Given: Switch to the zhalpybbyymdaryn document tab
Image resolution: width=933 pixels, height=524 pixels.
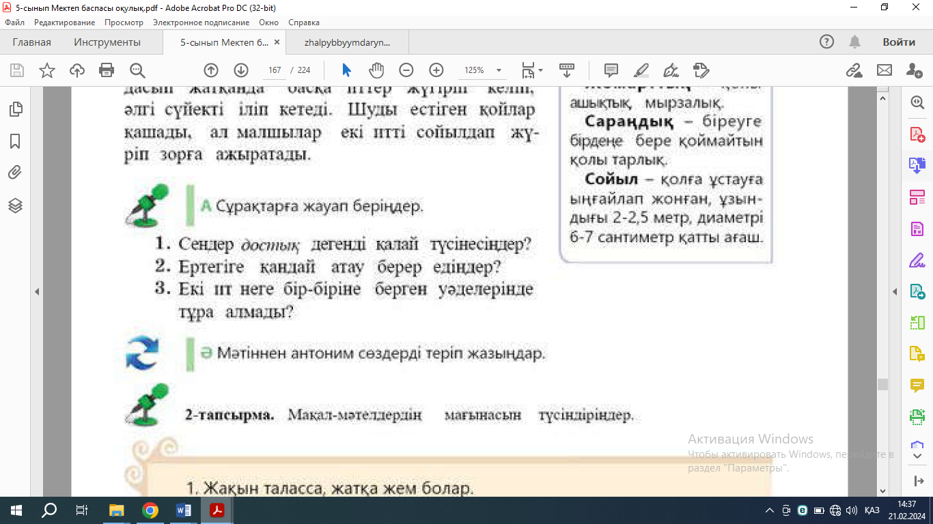Looking at the screenshot, I should (347, 42).
